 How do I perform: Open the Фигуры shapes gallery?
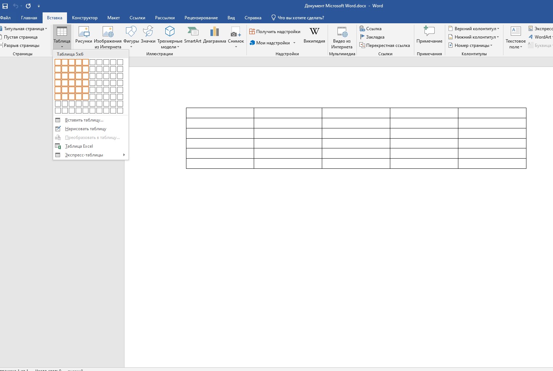click(131, 37)
